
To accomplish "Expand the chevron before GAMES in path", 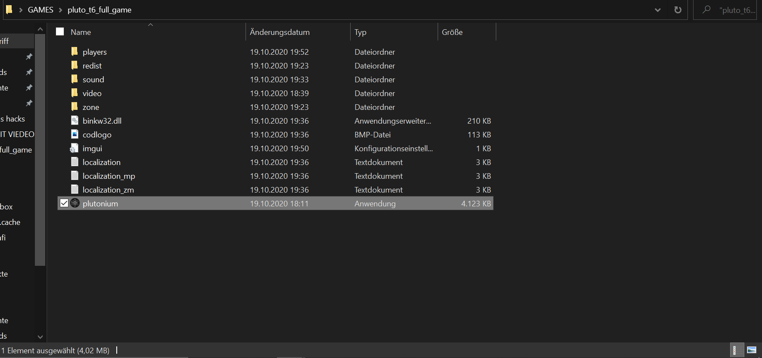I will tap(21, 10).
